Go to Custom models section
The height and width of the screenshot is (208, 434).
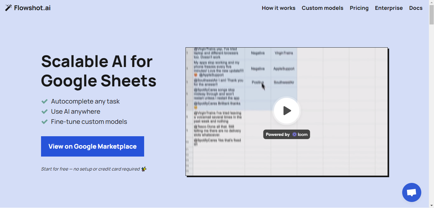pyautogui.click(x=322, y=8)
